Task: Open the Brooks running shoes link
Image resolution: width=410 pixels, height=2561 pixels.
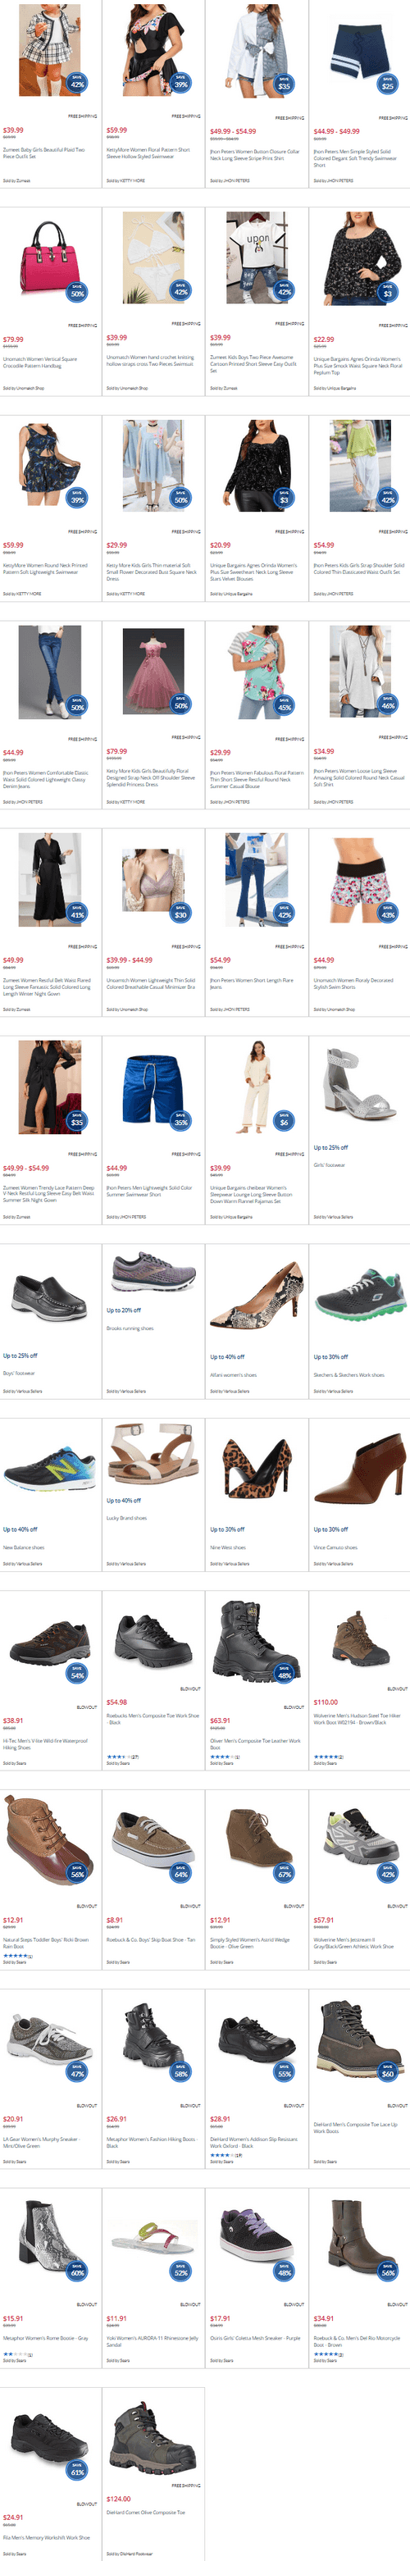Action: click(130, 1328)
